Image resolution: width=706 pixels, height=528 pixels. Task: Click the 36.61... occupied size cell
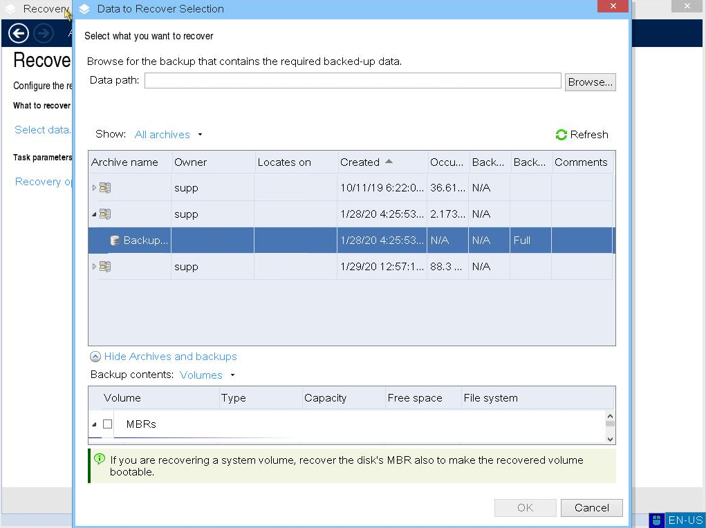click(447, 188)
